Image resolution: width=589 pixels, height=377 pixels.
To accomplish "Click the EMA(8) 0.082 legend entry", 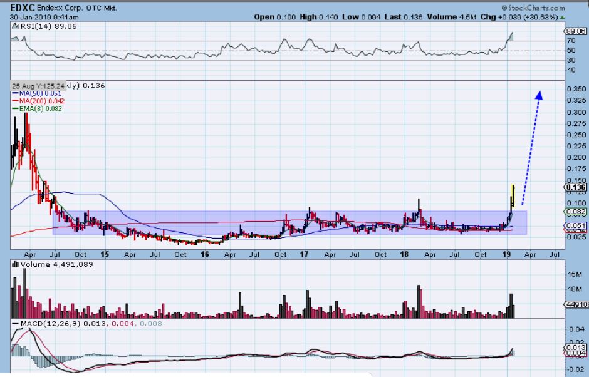I will pyautogui.click(x=37, y=109).
